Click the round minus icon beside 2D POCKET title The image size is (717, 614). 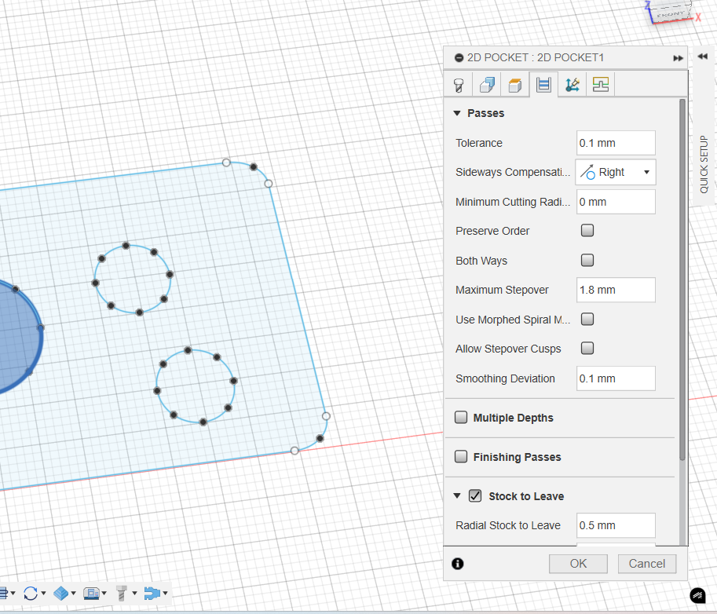point(459,58)
